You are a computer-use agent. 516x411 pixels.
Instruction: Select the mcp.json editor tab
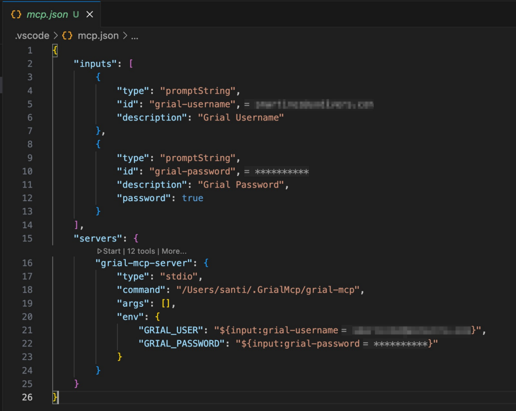click(x=48, y=14)
